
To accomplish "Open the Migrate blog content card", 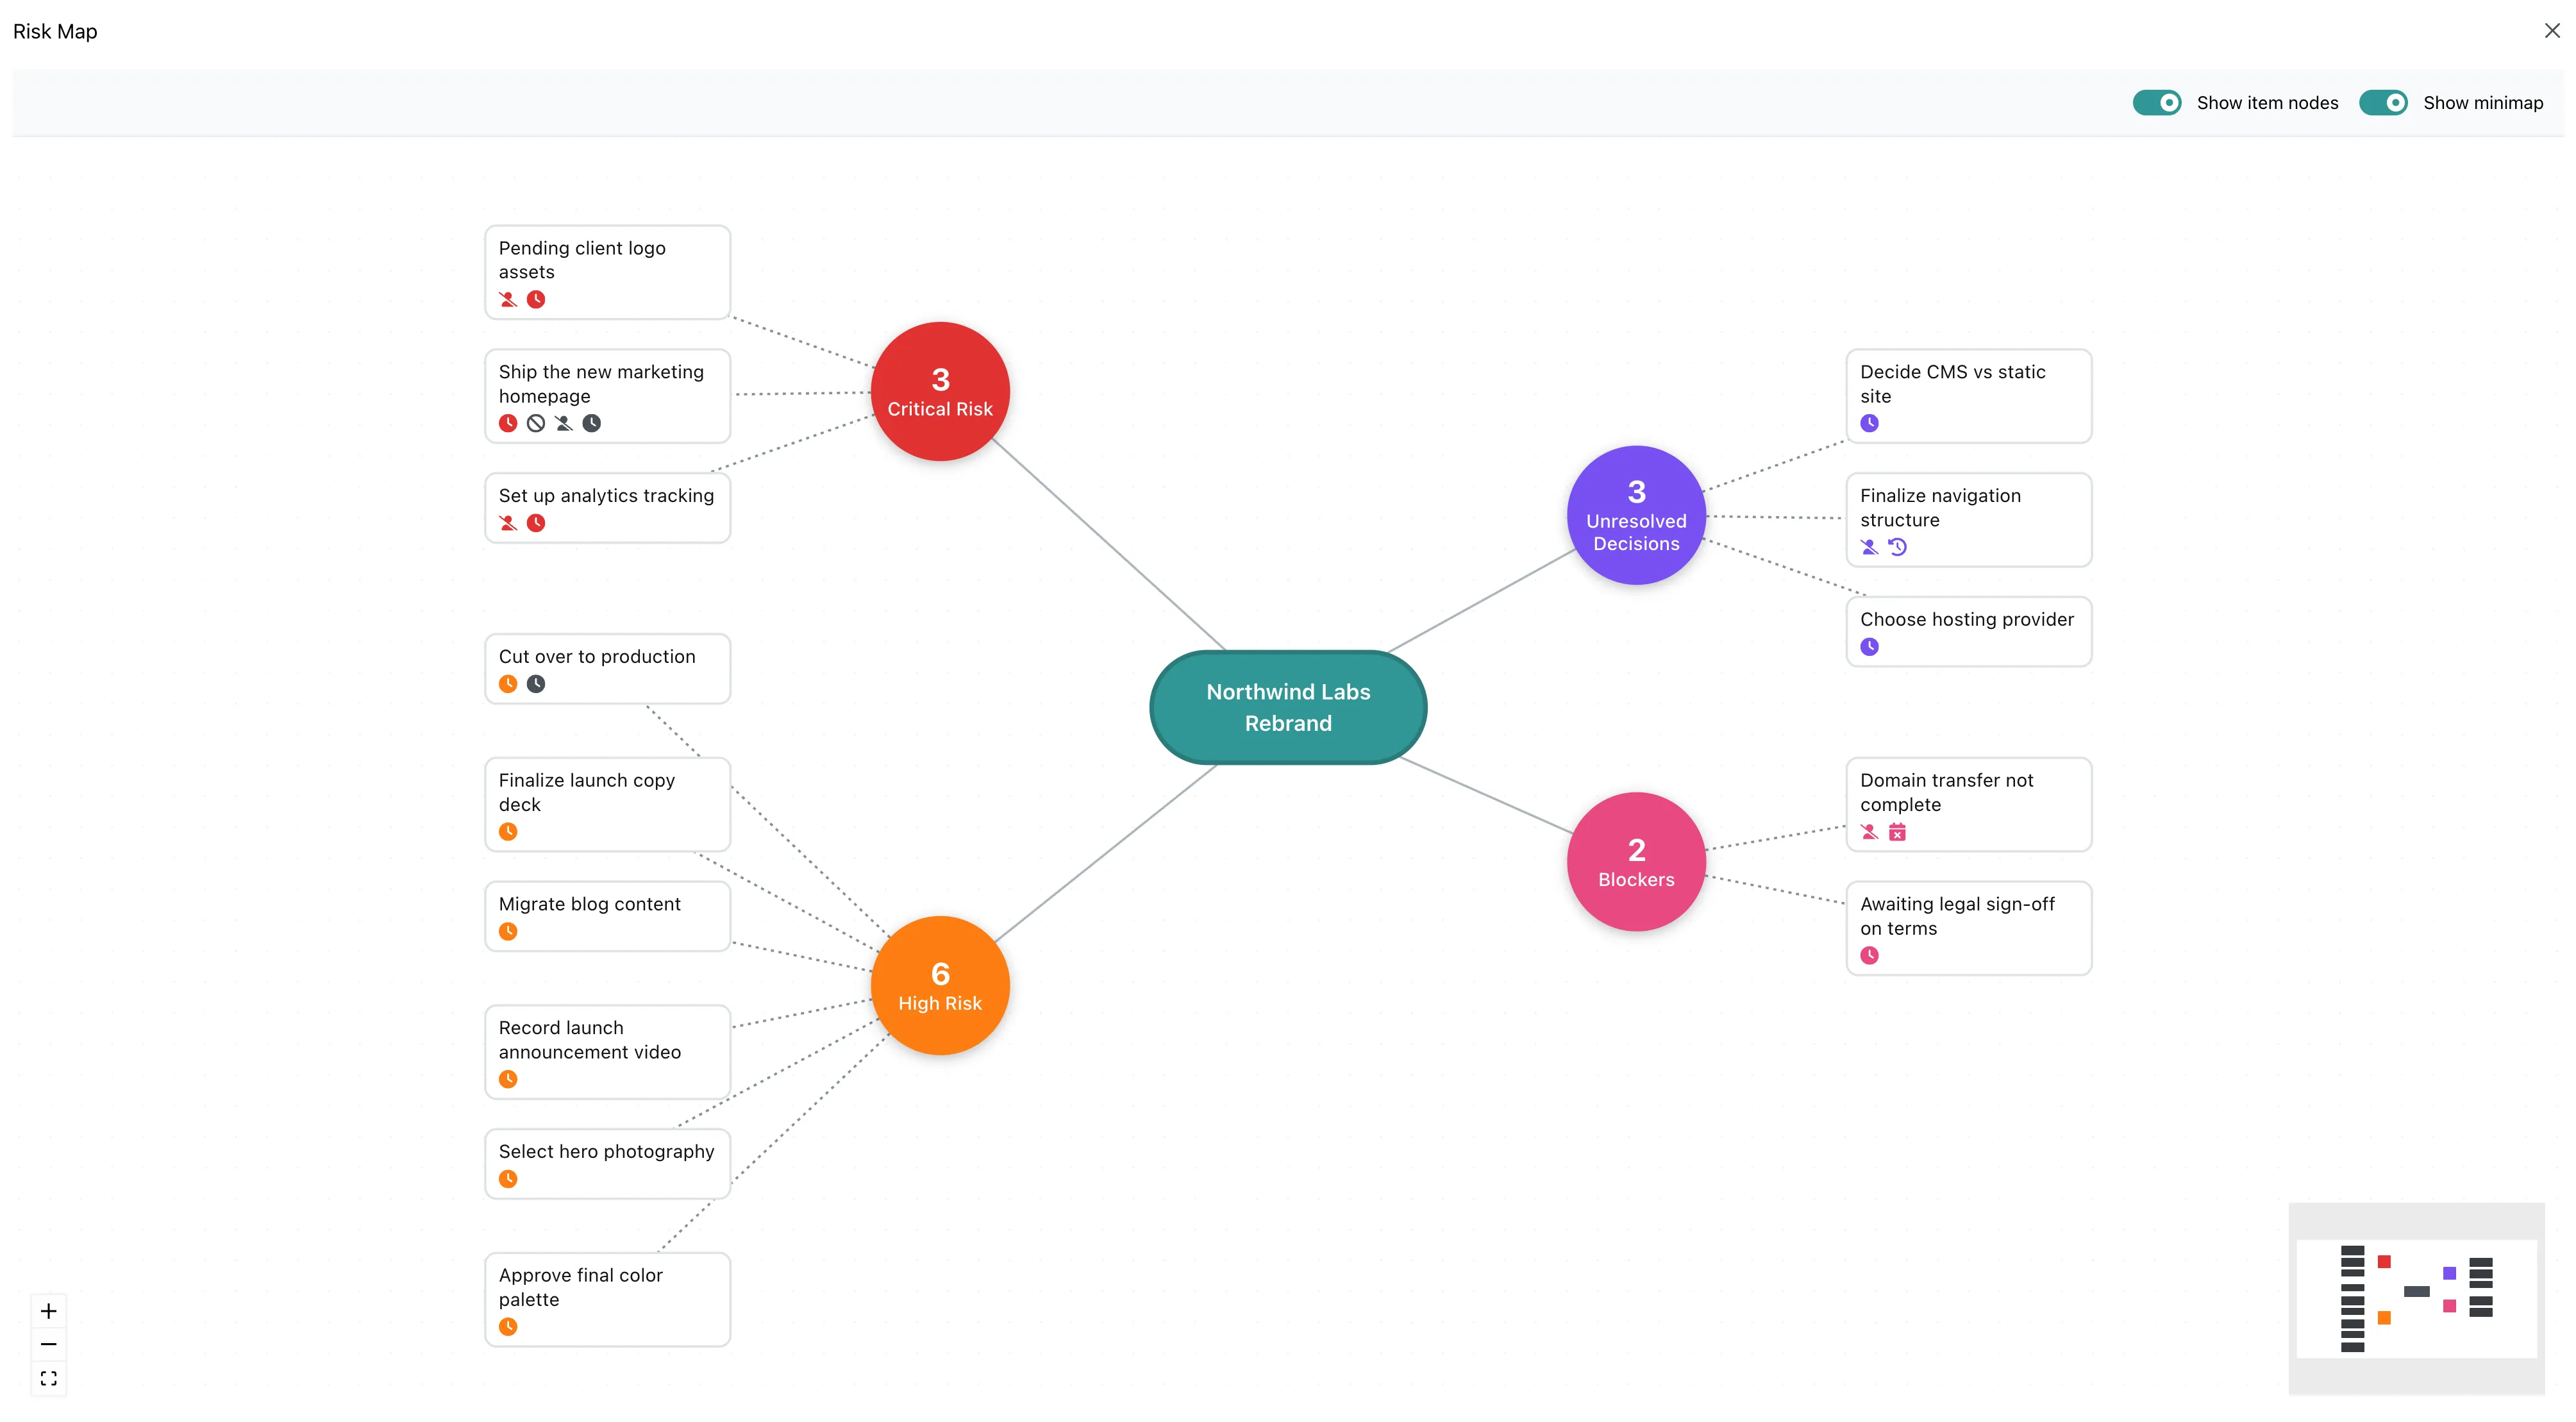I will pos(607,916).
